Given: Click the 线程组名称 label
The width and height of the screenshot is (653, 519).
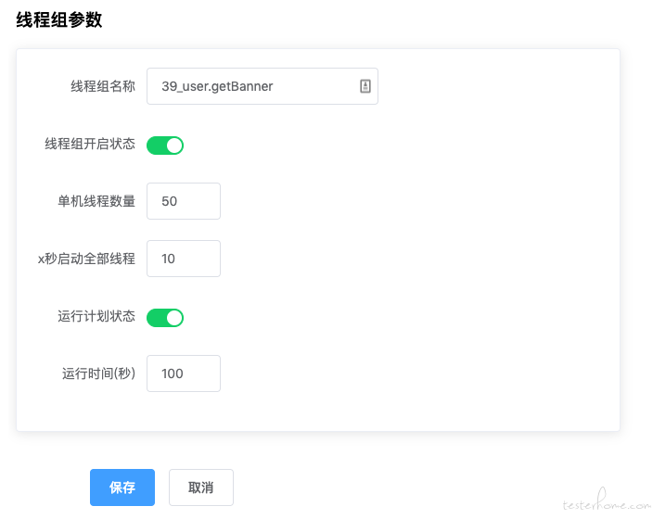Looking at the screenshot, I should click(x=103, y=86).
